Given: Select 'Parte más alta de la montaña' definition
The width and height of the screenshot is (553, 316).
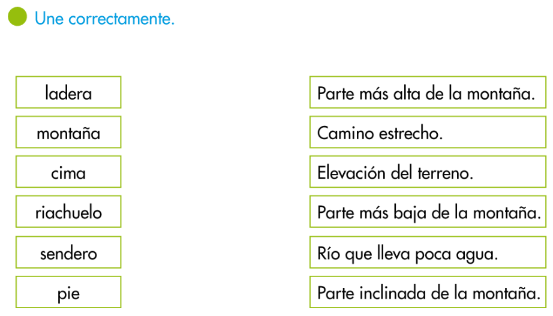Looking at the screenshot, I should click(x=428, y=92).
